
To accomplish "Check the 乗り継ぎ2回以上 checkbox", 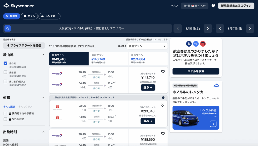I will (x=6, y=81).
